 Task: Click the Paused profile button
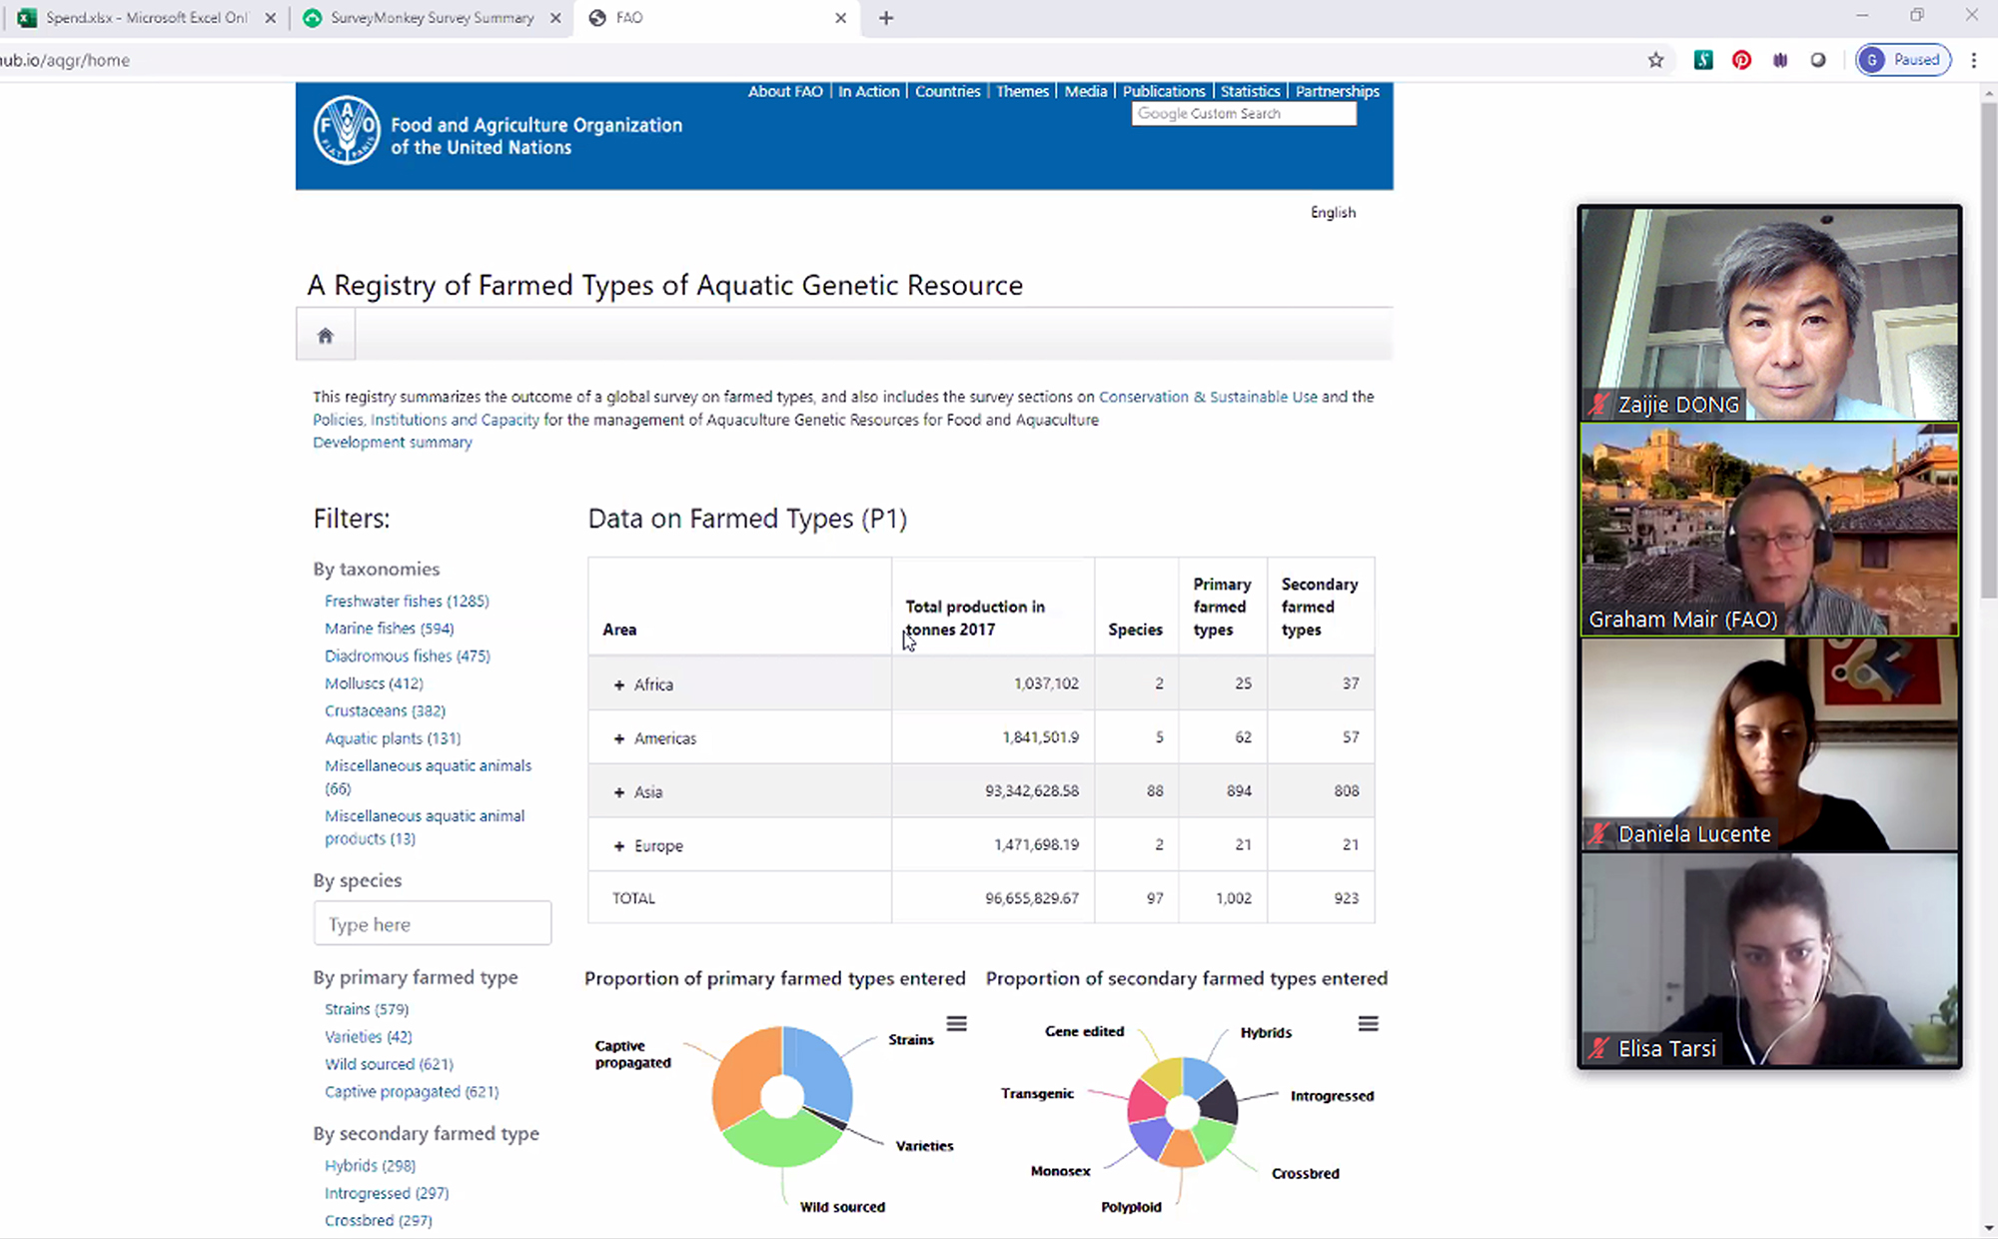coord(1903,60)
